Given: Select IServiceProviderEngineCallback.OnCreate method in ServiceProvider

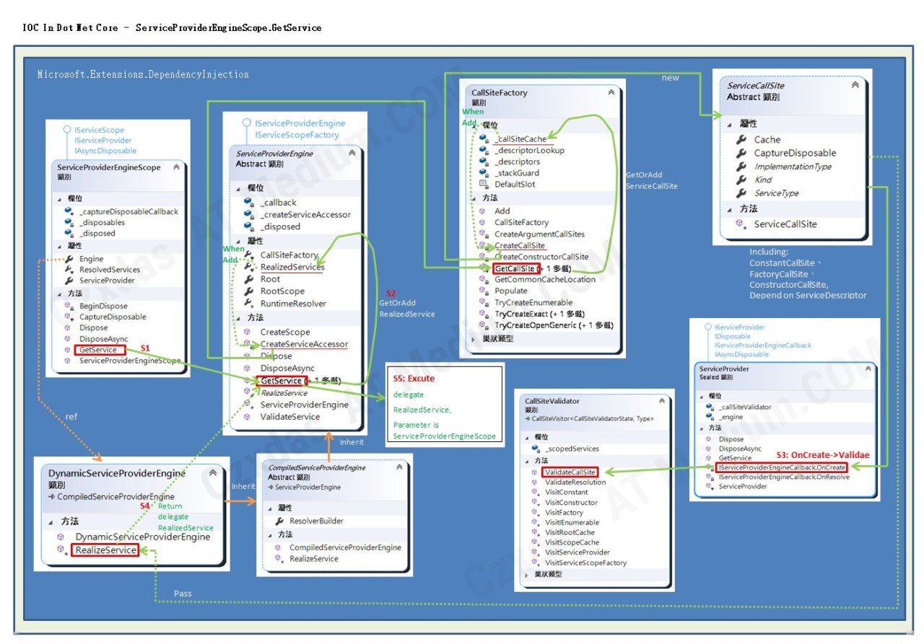Looking at the screenshot, I should [782, 467].
